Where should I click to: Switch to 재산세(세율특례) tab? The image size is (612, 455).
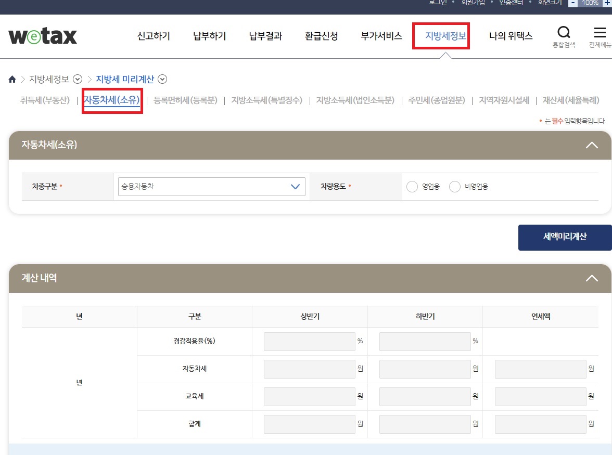pyautogui.click(x=570, y=100)
